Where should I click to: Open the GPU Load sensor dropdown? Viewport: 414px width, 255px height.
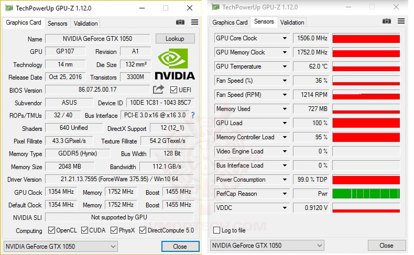[x=285, y=123]
